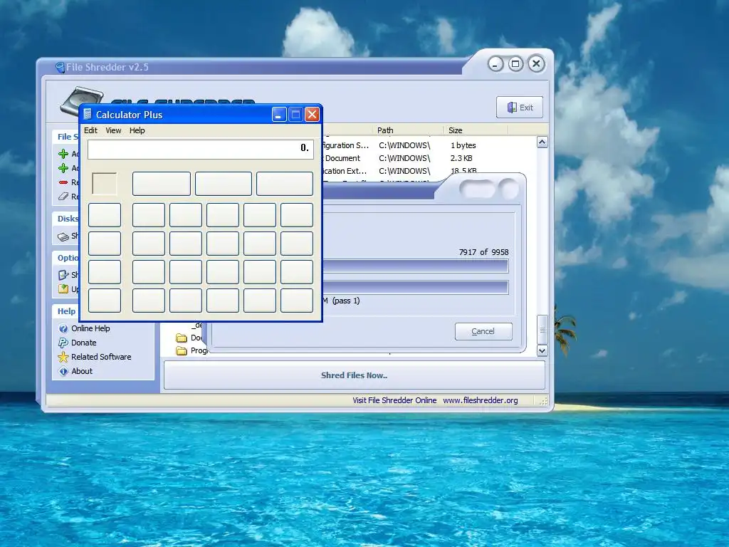Open the About link in Help section
The height and width of the screenshot is (547, 729).
point(82,371)
